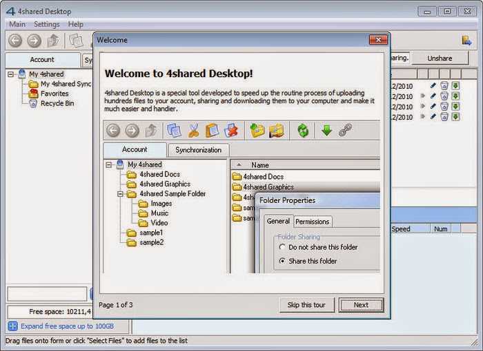Click the Copy pages icon in the Welcome preview
The width and height of the screenshot is (483, 351).
175,130
